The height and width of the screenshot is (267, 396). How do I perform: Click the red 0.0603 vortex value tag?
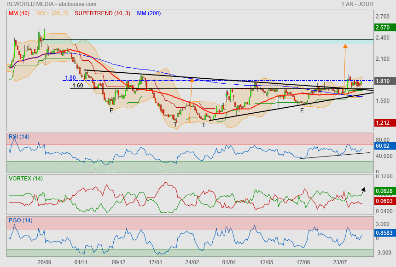[x=385, y=201]
